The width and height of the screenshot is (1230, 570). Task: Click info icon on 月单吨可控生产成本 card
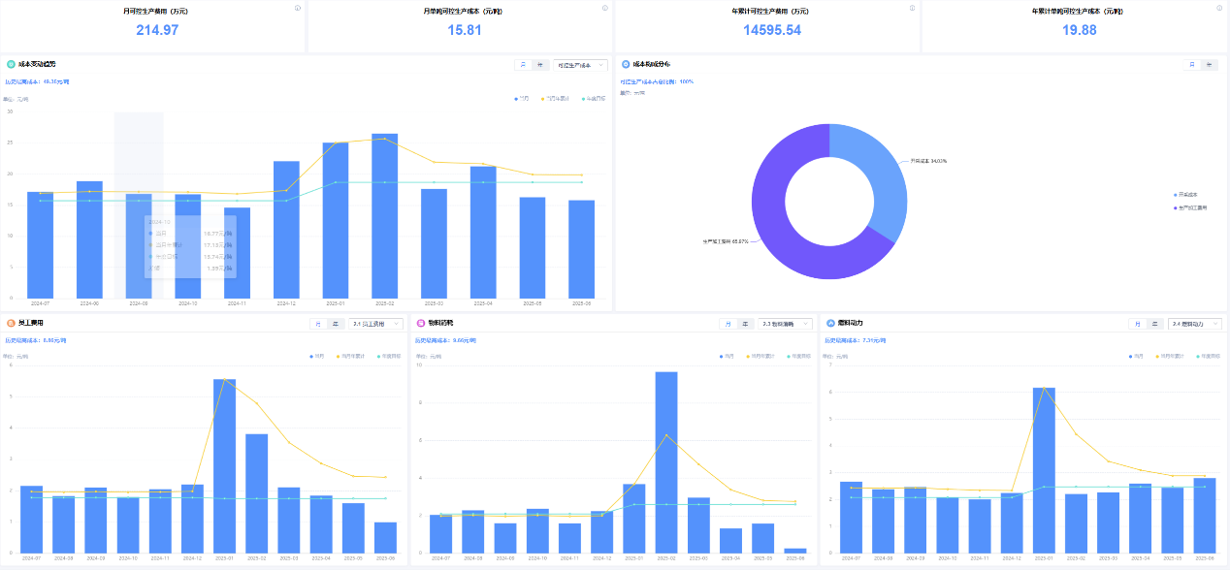point(604,8)
